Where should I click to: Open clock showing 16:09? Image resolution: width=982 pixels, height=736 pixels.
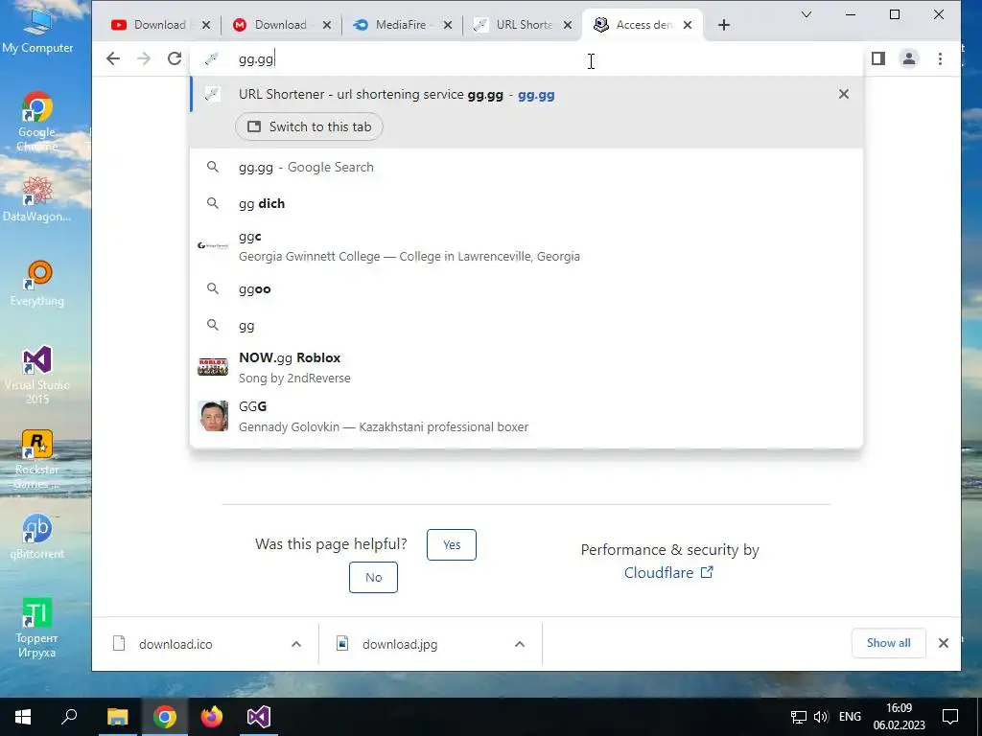[x=899, y=717]
